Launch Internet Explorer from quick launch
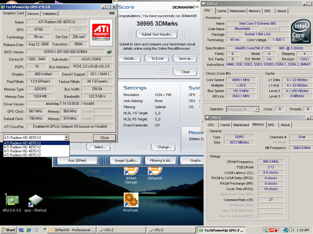Viewport: 313px width, 234px height. coord(28,230)
